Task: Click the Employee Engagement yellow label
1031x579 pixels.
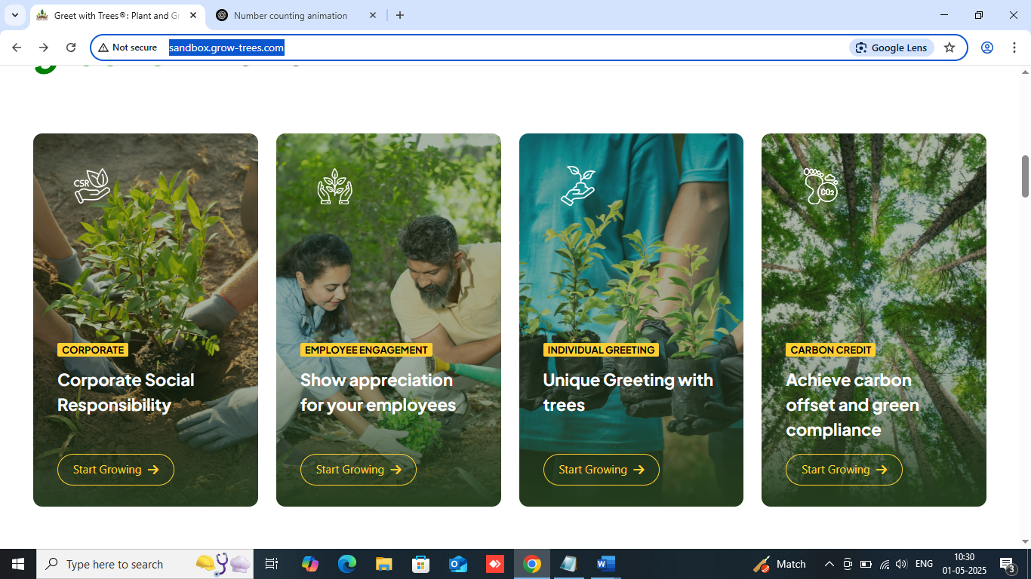Action: tap(366, 350)
